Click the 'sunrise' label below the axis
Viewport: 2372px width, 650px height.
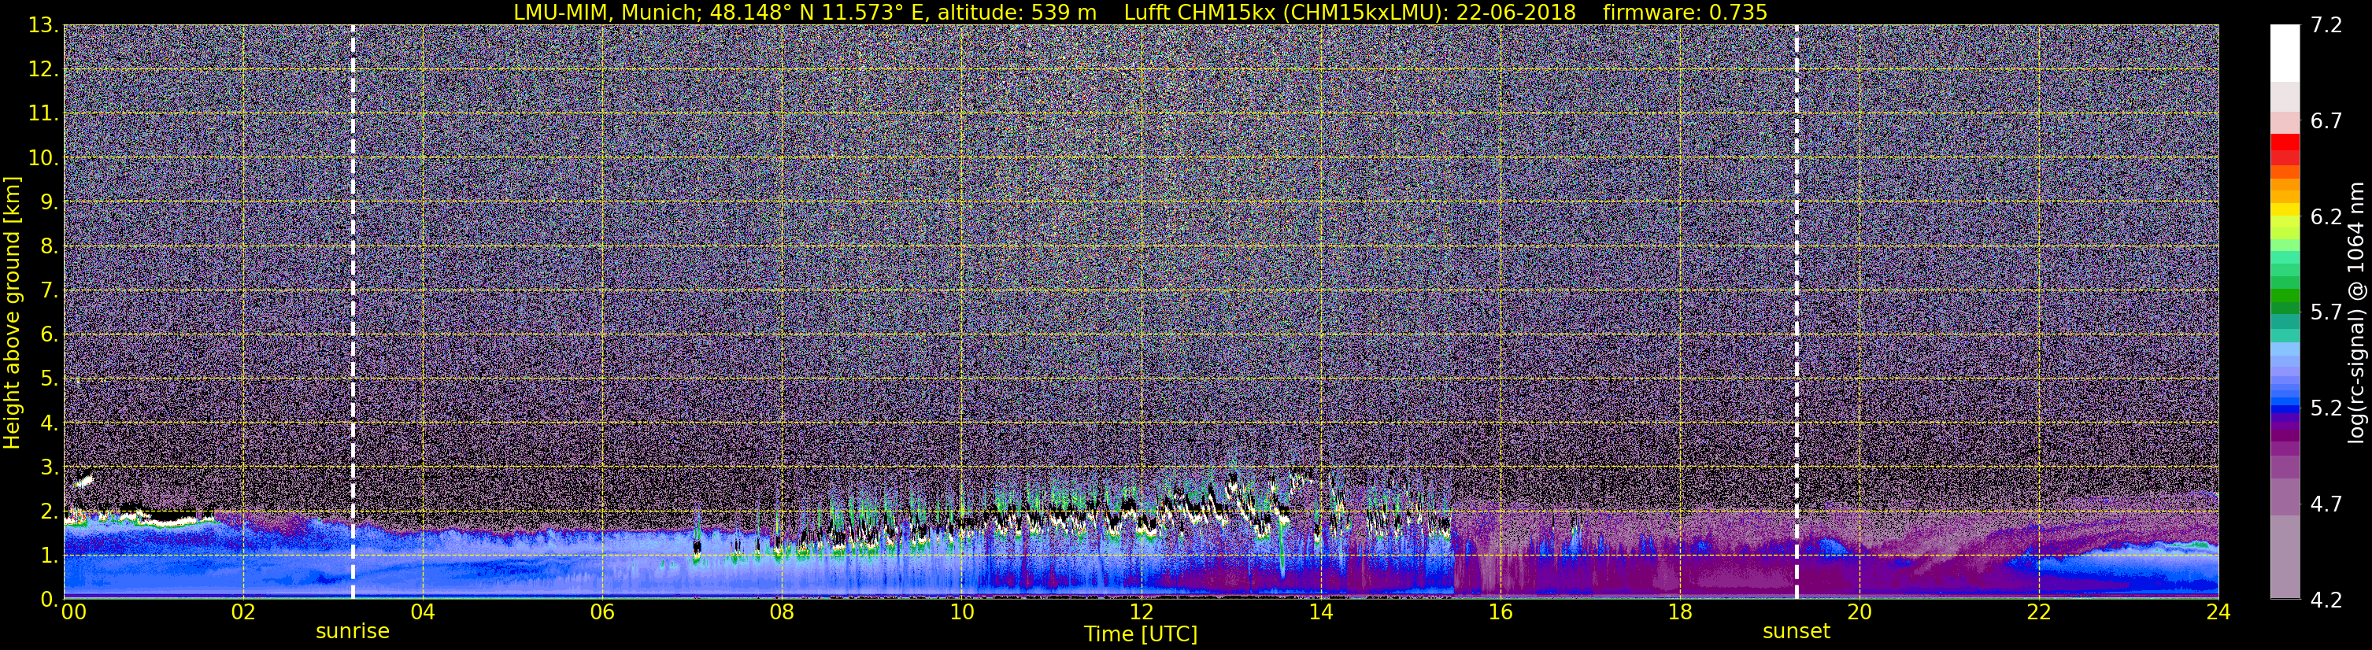(x=353, y=632)
